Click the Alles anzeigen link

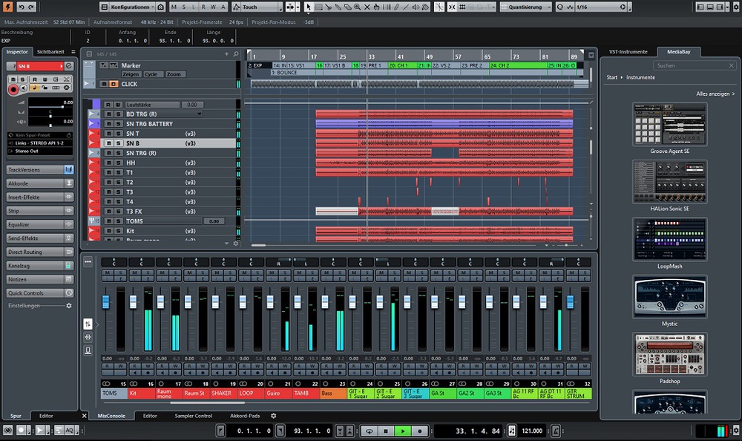pos(715,94)
